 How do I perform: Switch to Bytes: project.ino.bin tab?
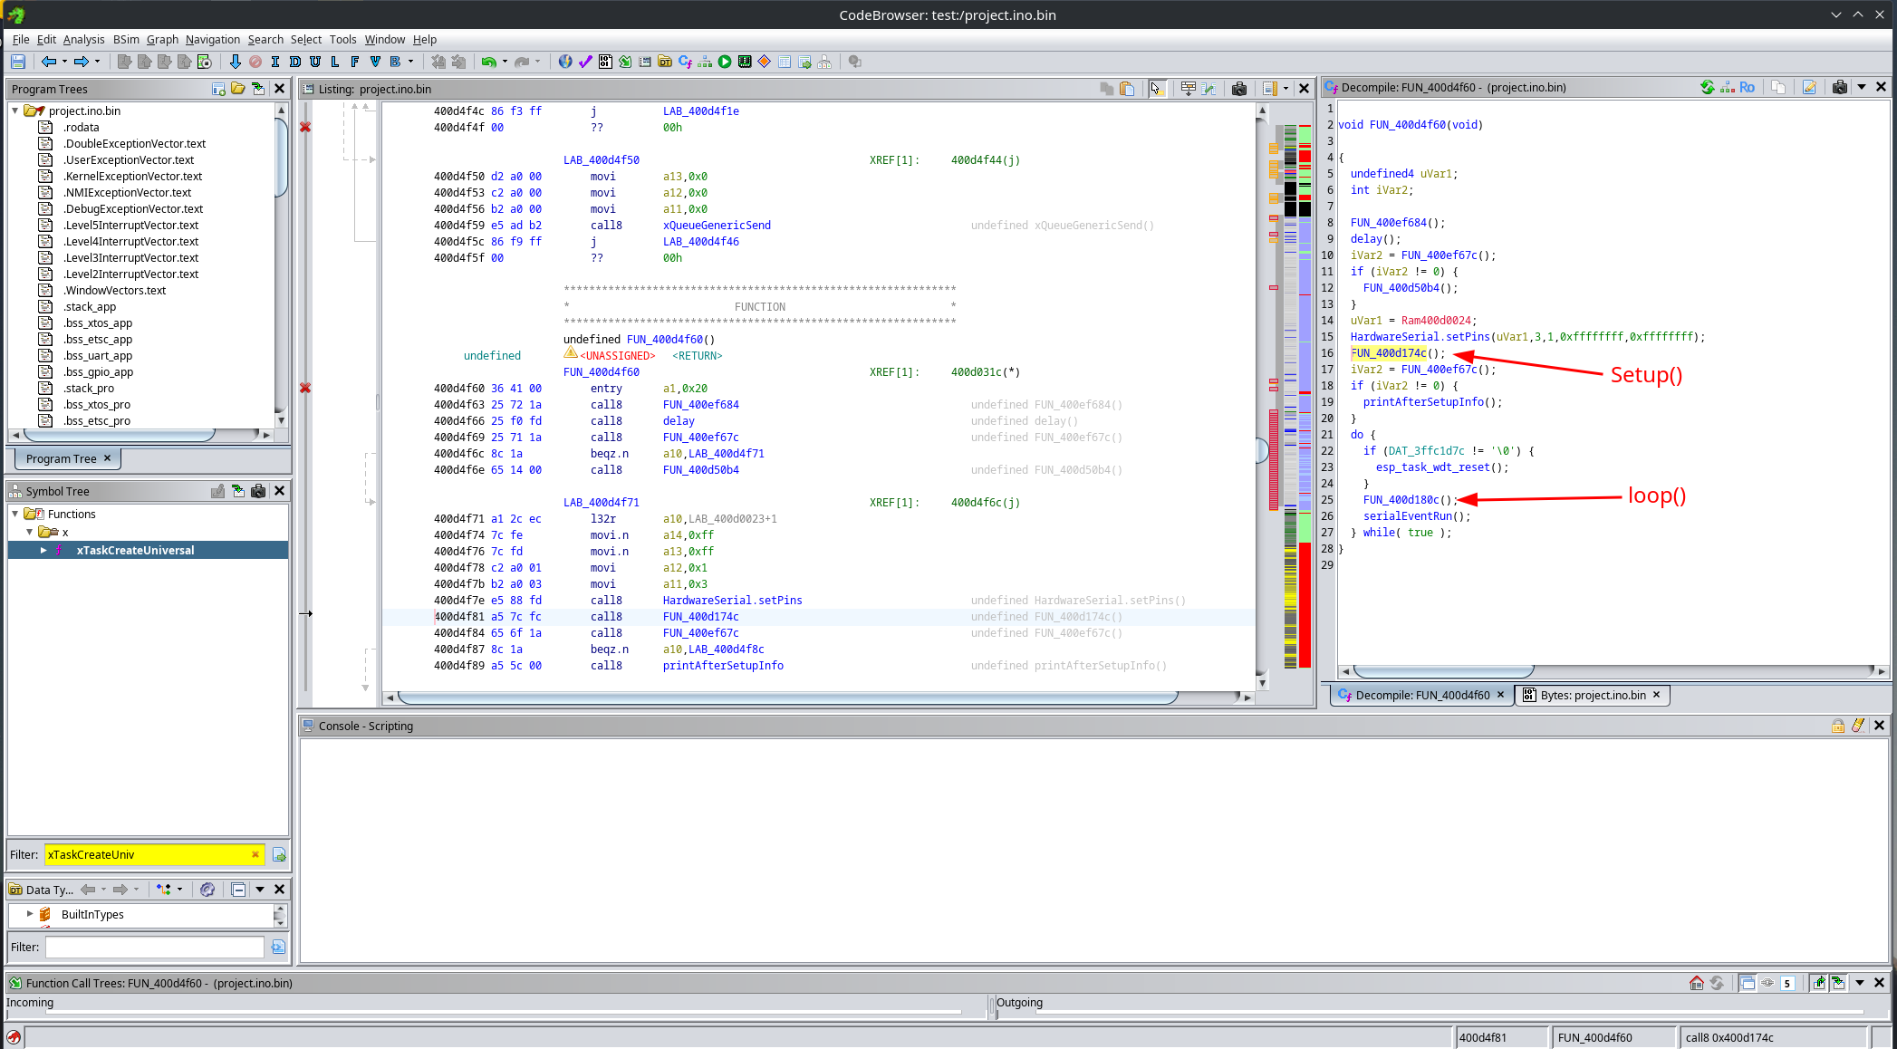[1592, 695]
